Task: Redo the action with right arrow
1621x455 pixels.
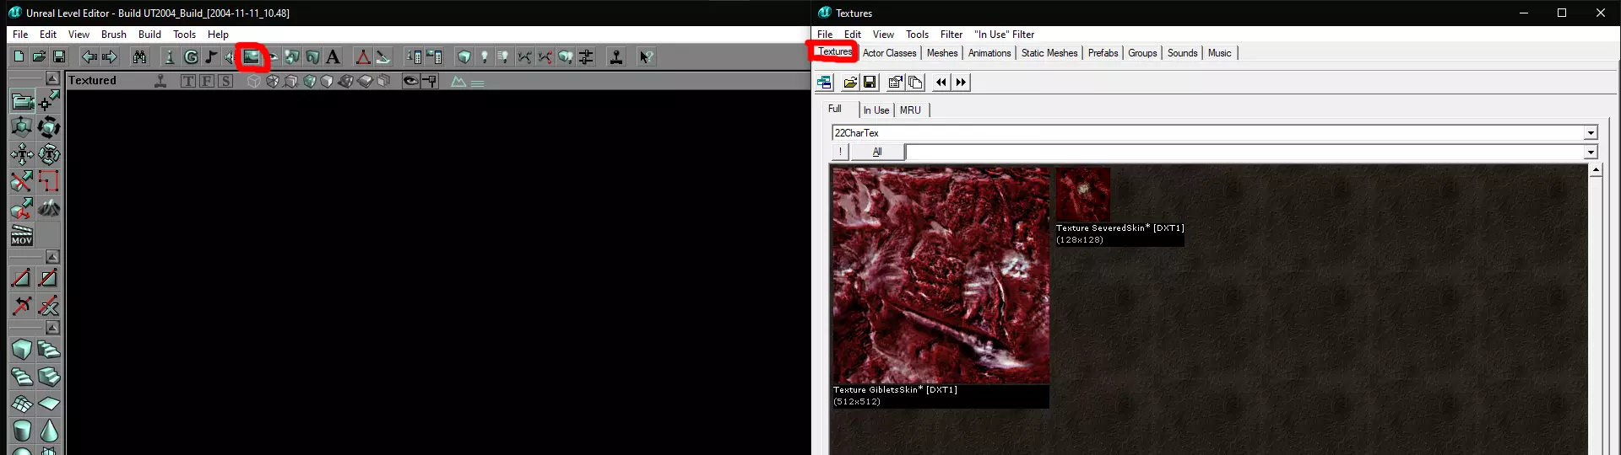Action: coord(110,56)
